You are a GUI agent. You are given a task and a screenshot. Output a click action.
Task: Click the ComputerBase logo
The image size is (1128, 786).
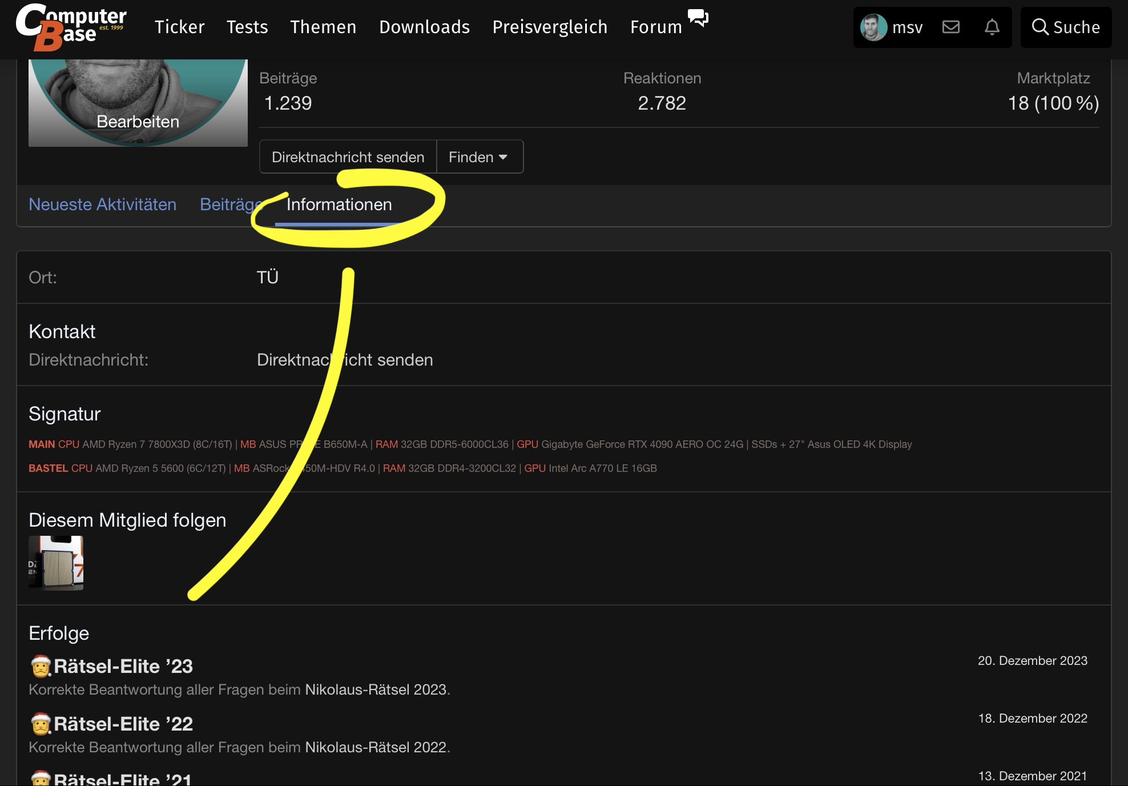point(71,27)
